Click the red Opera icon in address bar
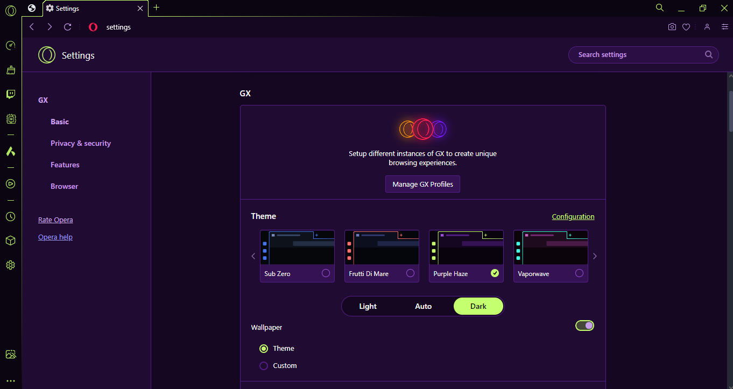This screenshot has height=389, width=733. click(93, 27)
